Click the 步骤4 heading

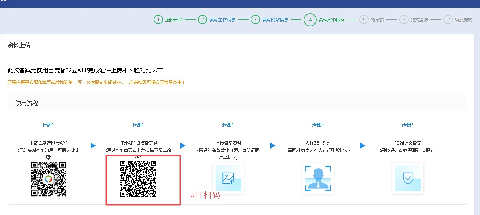[318, 125]
